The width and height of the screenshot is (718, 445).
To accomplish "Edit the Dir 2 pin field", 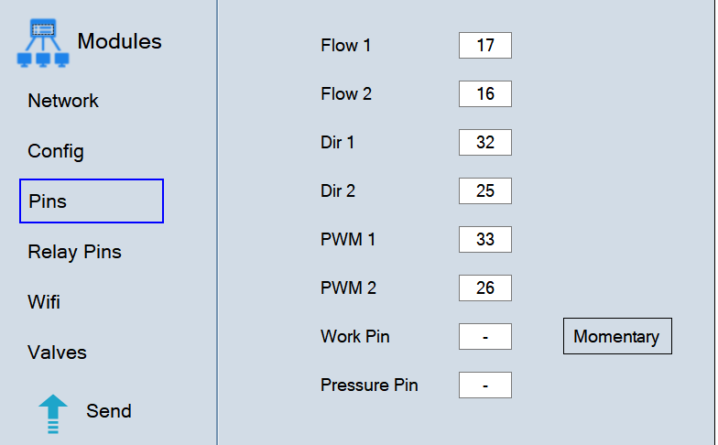I will click(x=485, y=190).
